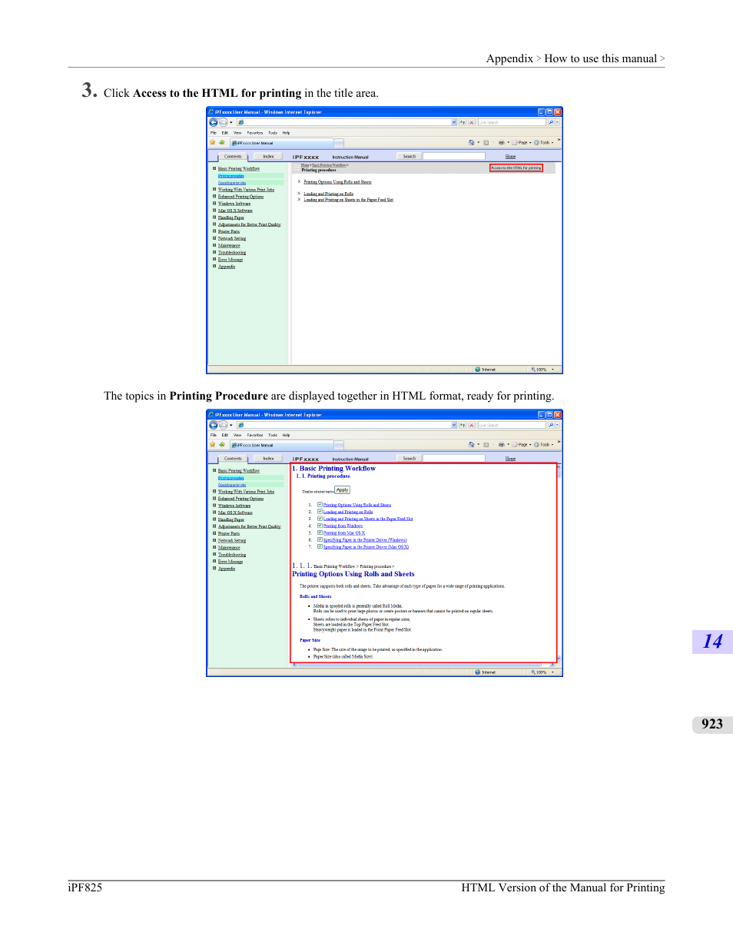Image resolution: width=733 pixels, height=949 pixels.
Task: Click the red Stop icon in the lower browser window
Action: tap(471, 424)
